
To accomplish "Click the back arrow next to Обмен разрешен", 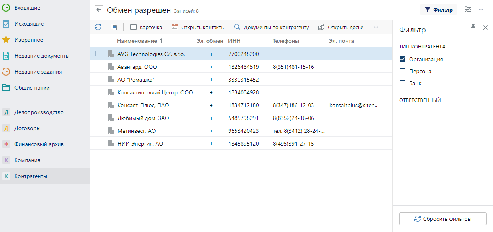I will coord(99,10).
